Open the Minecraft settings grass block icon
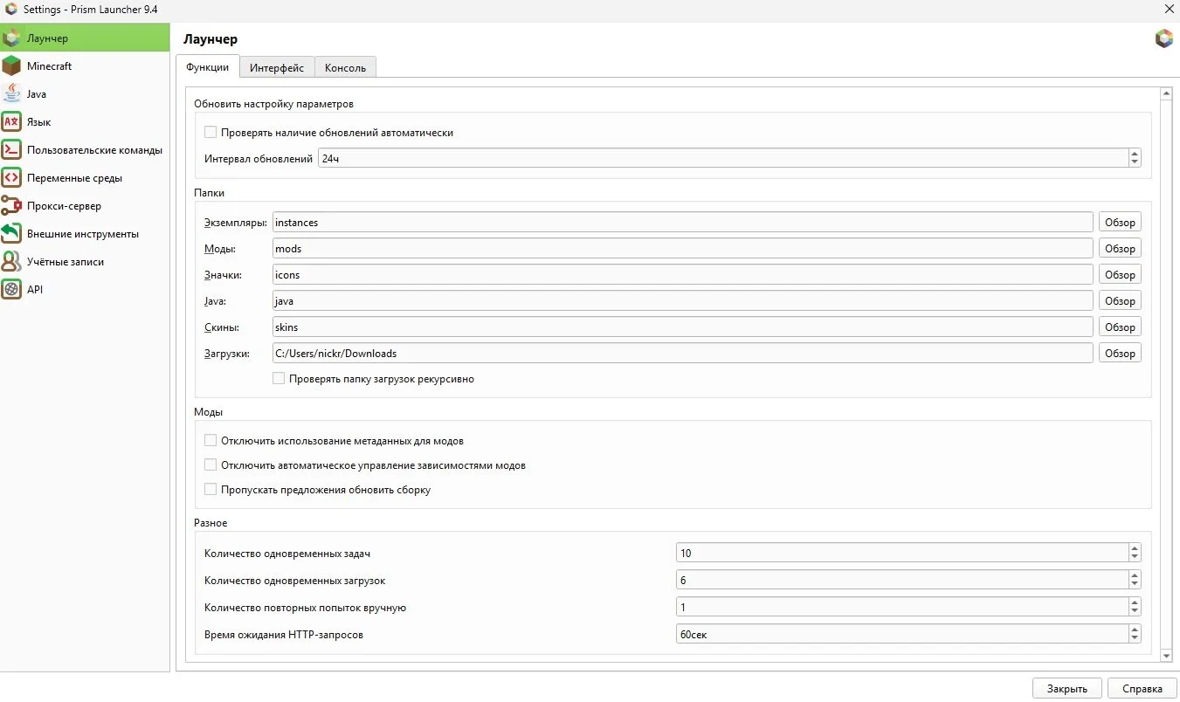 point(11,66)
